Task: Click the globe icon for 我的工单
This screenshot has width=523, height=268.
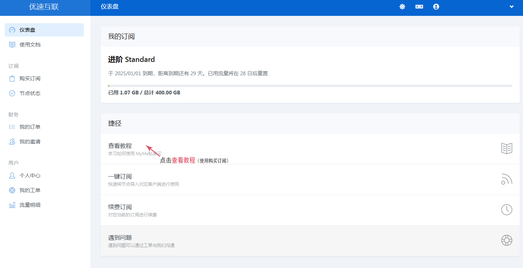Action: click(12, 190)
